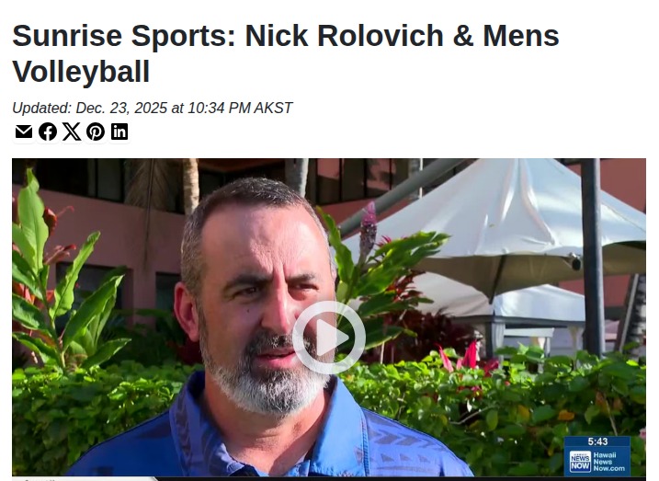Viewport: 659px width, 481px height.
Task: Click the word Volleyball in the headline
Action: (x=81, y=72)
